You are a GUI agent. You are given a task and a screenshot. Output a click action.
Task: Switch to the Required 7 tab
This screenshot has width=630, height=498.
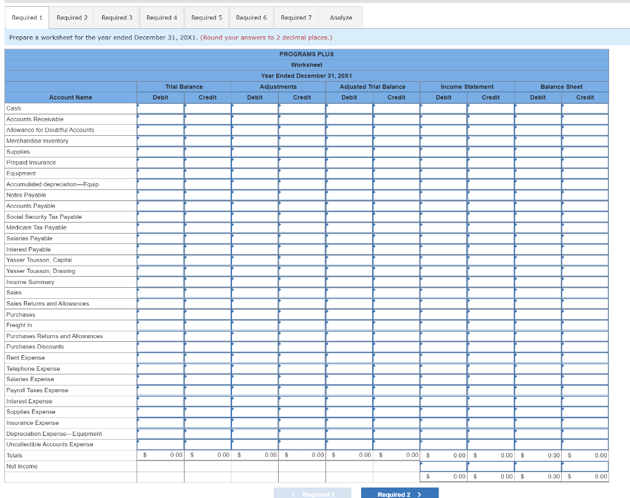tap(296, 18)
